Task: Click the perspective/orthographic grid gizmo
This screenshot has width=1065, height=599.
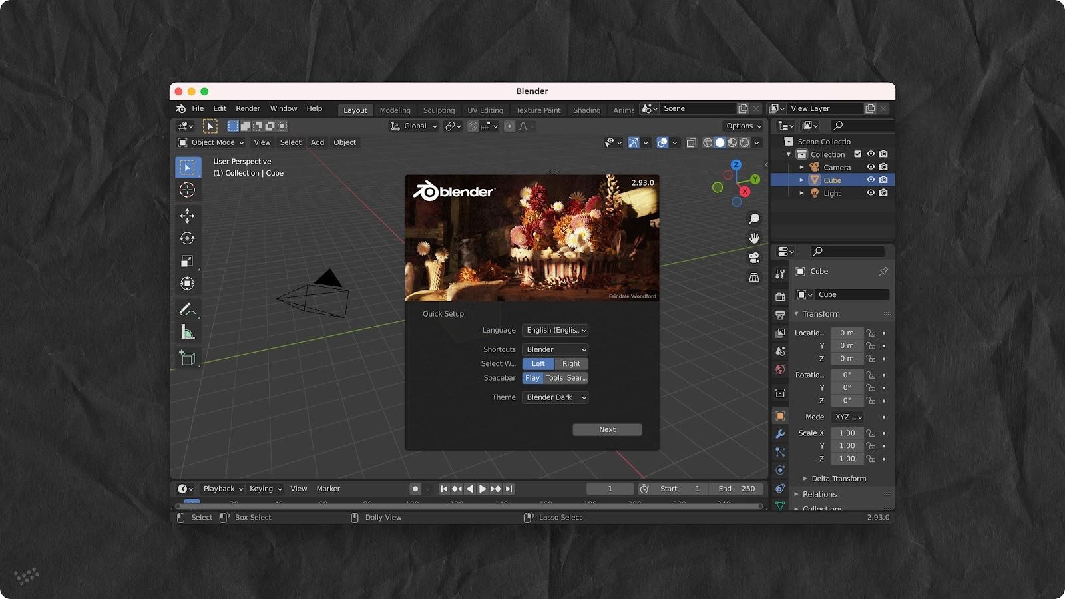Action: point(754,277)
